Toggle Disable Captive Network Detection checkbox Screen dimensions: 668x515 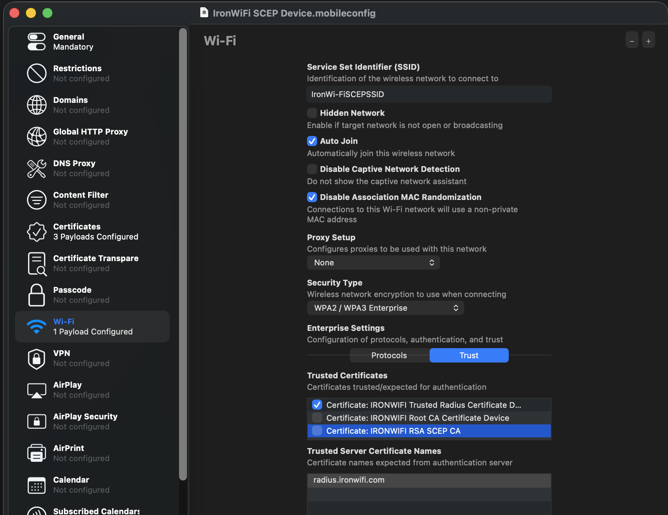(x=312, y=169)
